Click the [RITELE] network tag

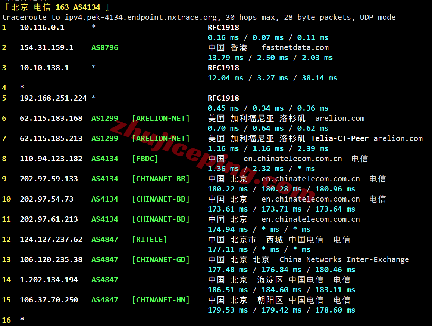coord(150,239)
